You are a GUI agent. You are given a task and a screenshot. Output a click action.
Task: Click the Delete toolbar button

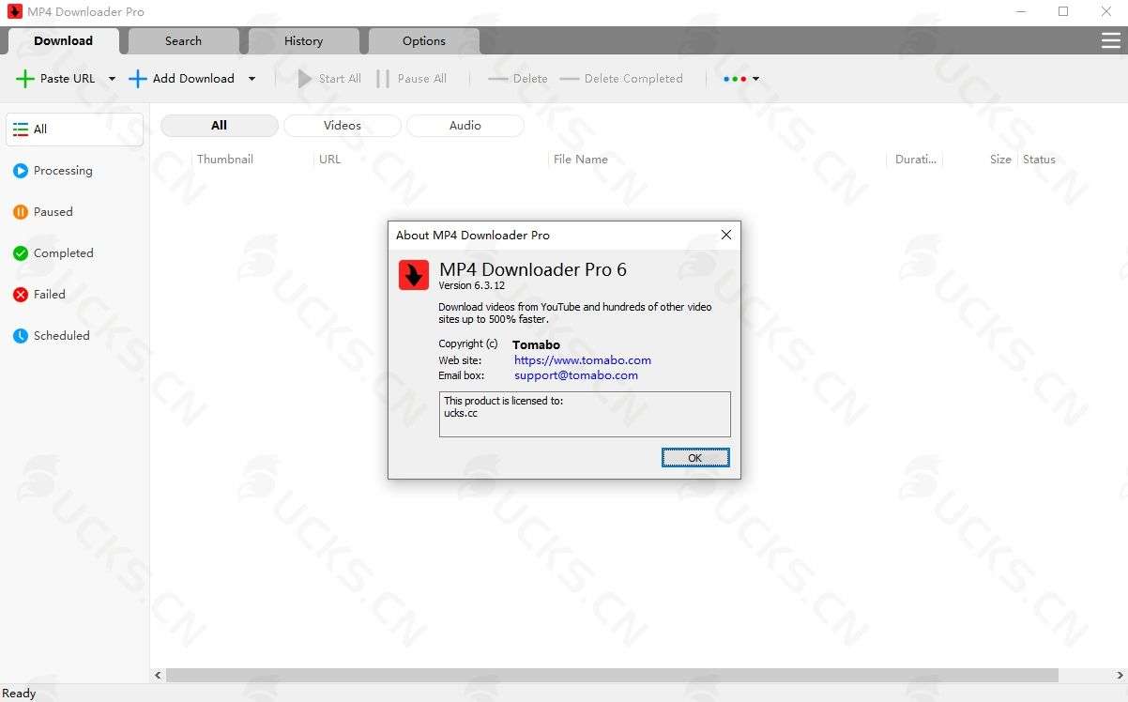(518, 79)
